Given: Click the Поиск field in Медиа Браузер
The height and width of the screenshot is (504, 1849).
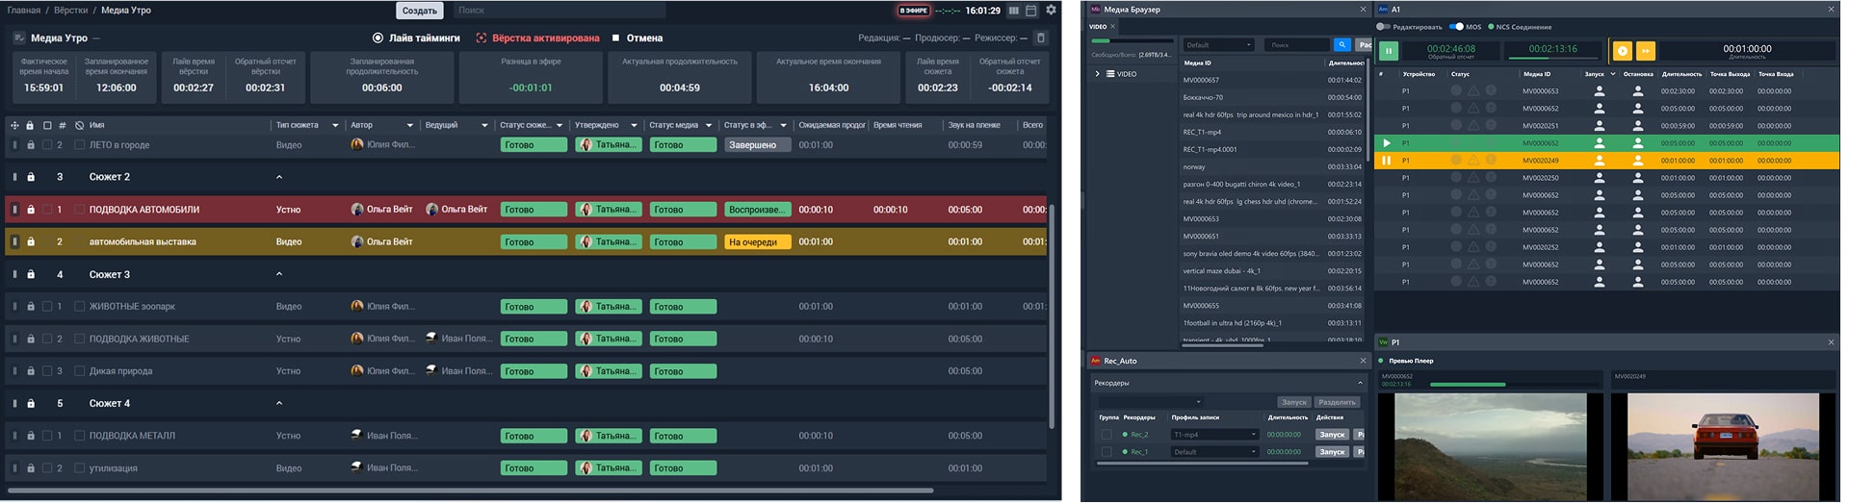Looking at the screenshot, I should coord(1295,45).
